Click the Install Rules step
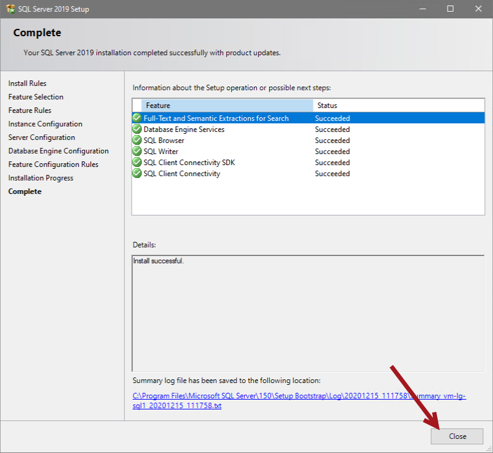This screenshot has height=453, width=493. click(27, 83)
